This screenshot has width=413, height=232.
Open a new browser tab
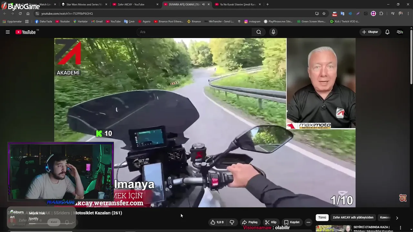click(x=267, y=5)
